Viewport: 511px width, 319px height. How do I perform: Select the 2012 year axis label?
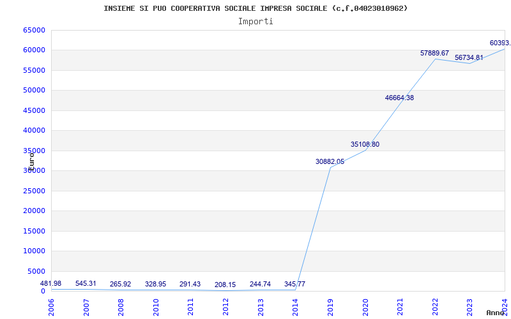coord(226,307)
